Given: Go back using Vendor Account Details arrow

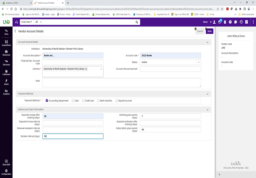Looking at the screenshot, I should pyautogui.click(x=15, y=31).
